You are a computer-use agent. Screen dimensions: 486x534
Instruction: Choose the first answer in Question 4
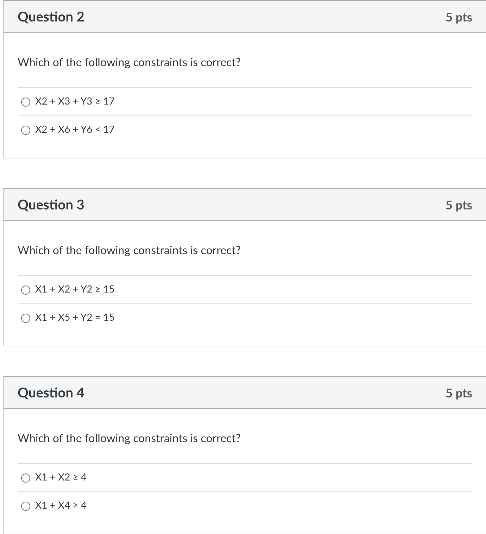(26, 478)
